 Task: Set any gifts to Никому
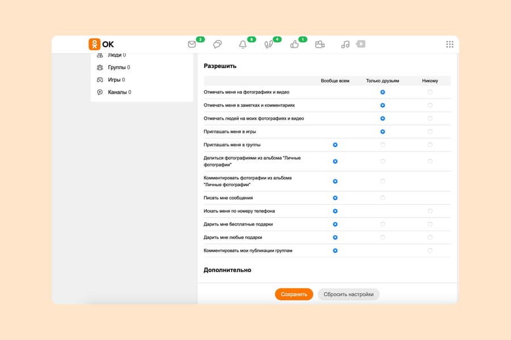[x=430, y=237]
